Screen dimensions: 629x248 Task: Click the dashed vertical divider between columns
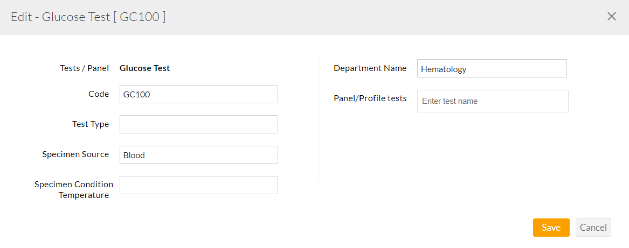click(x=320, y=119)
